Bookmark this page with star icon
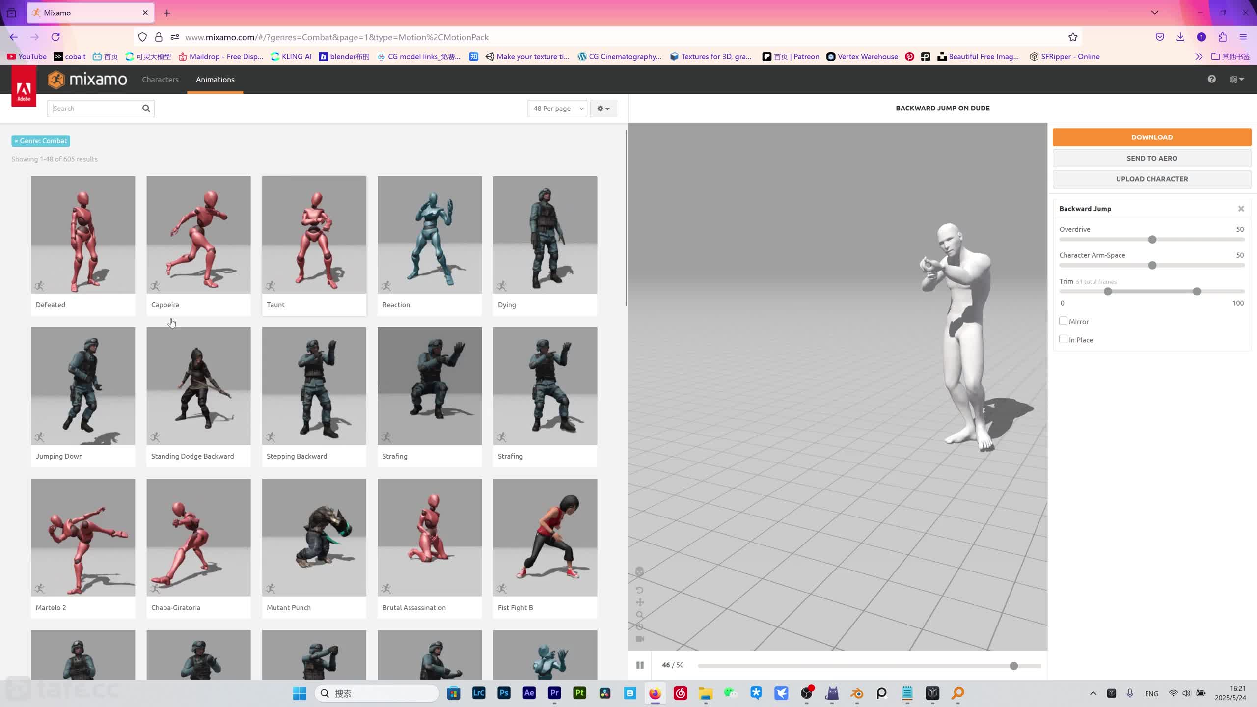The image size is (1257, 707). click(x=1073, y=37)
